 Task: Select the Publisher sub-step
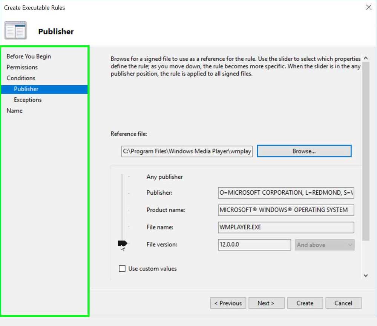pos(26,89)
